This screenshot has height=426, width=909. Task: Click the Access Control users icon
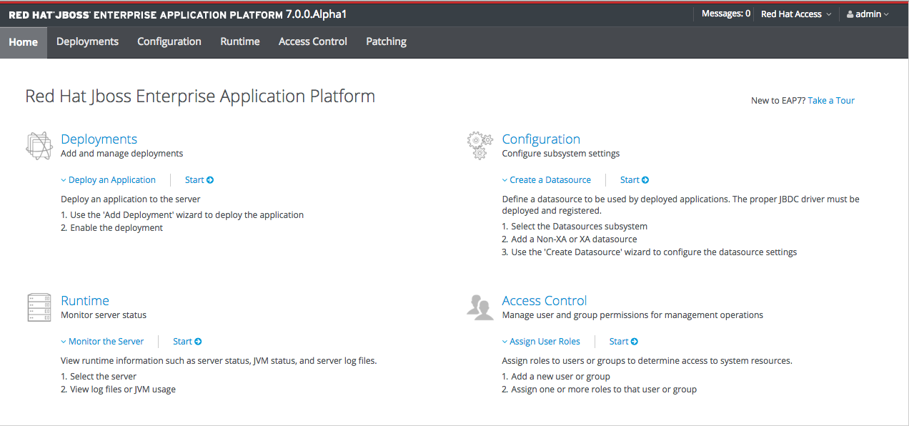coord(480,307)
